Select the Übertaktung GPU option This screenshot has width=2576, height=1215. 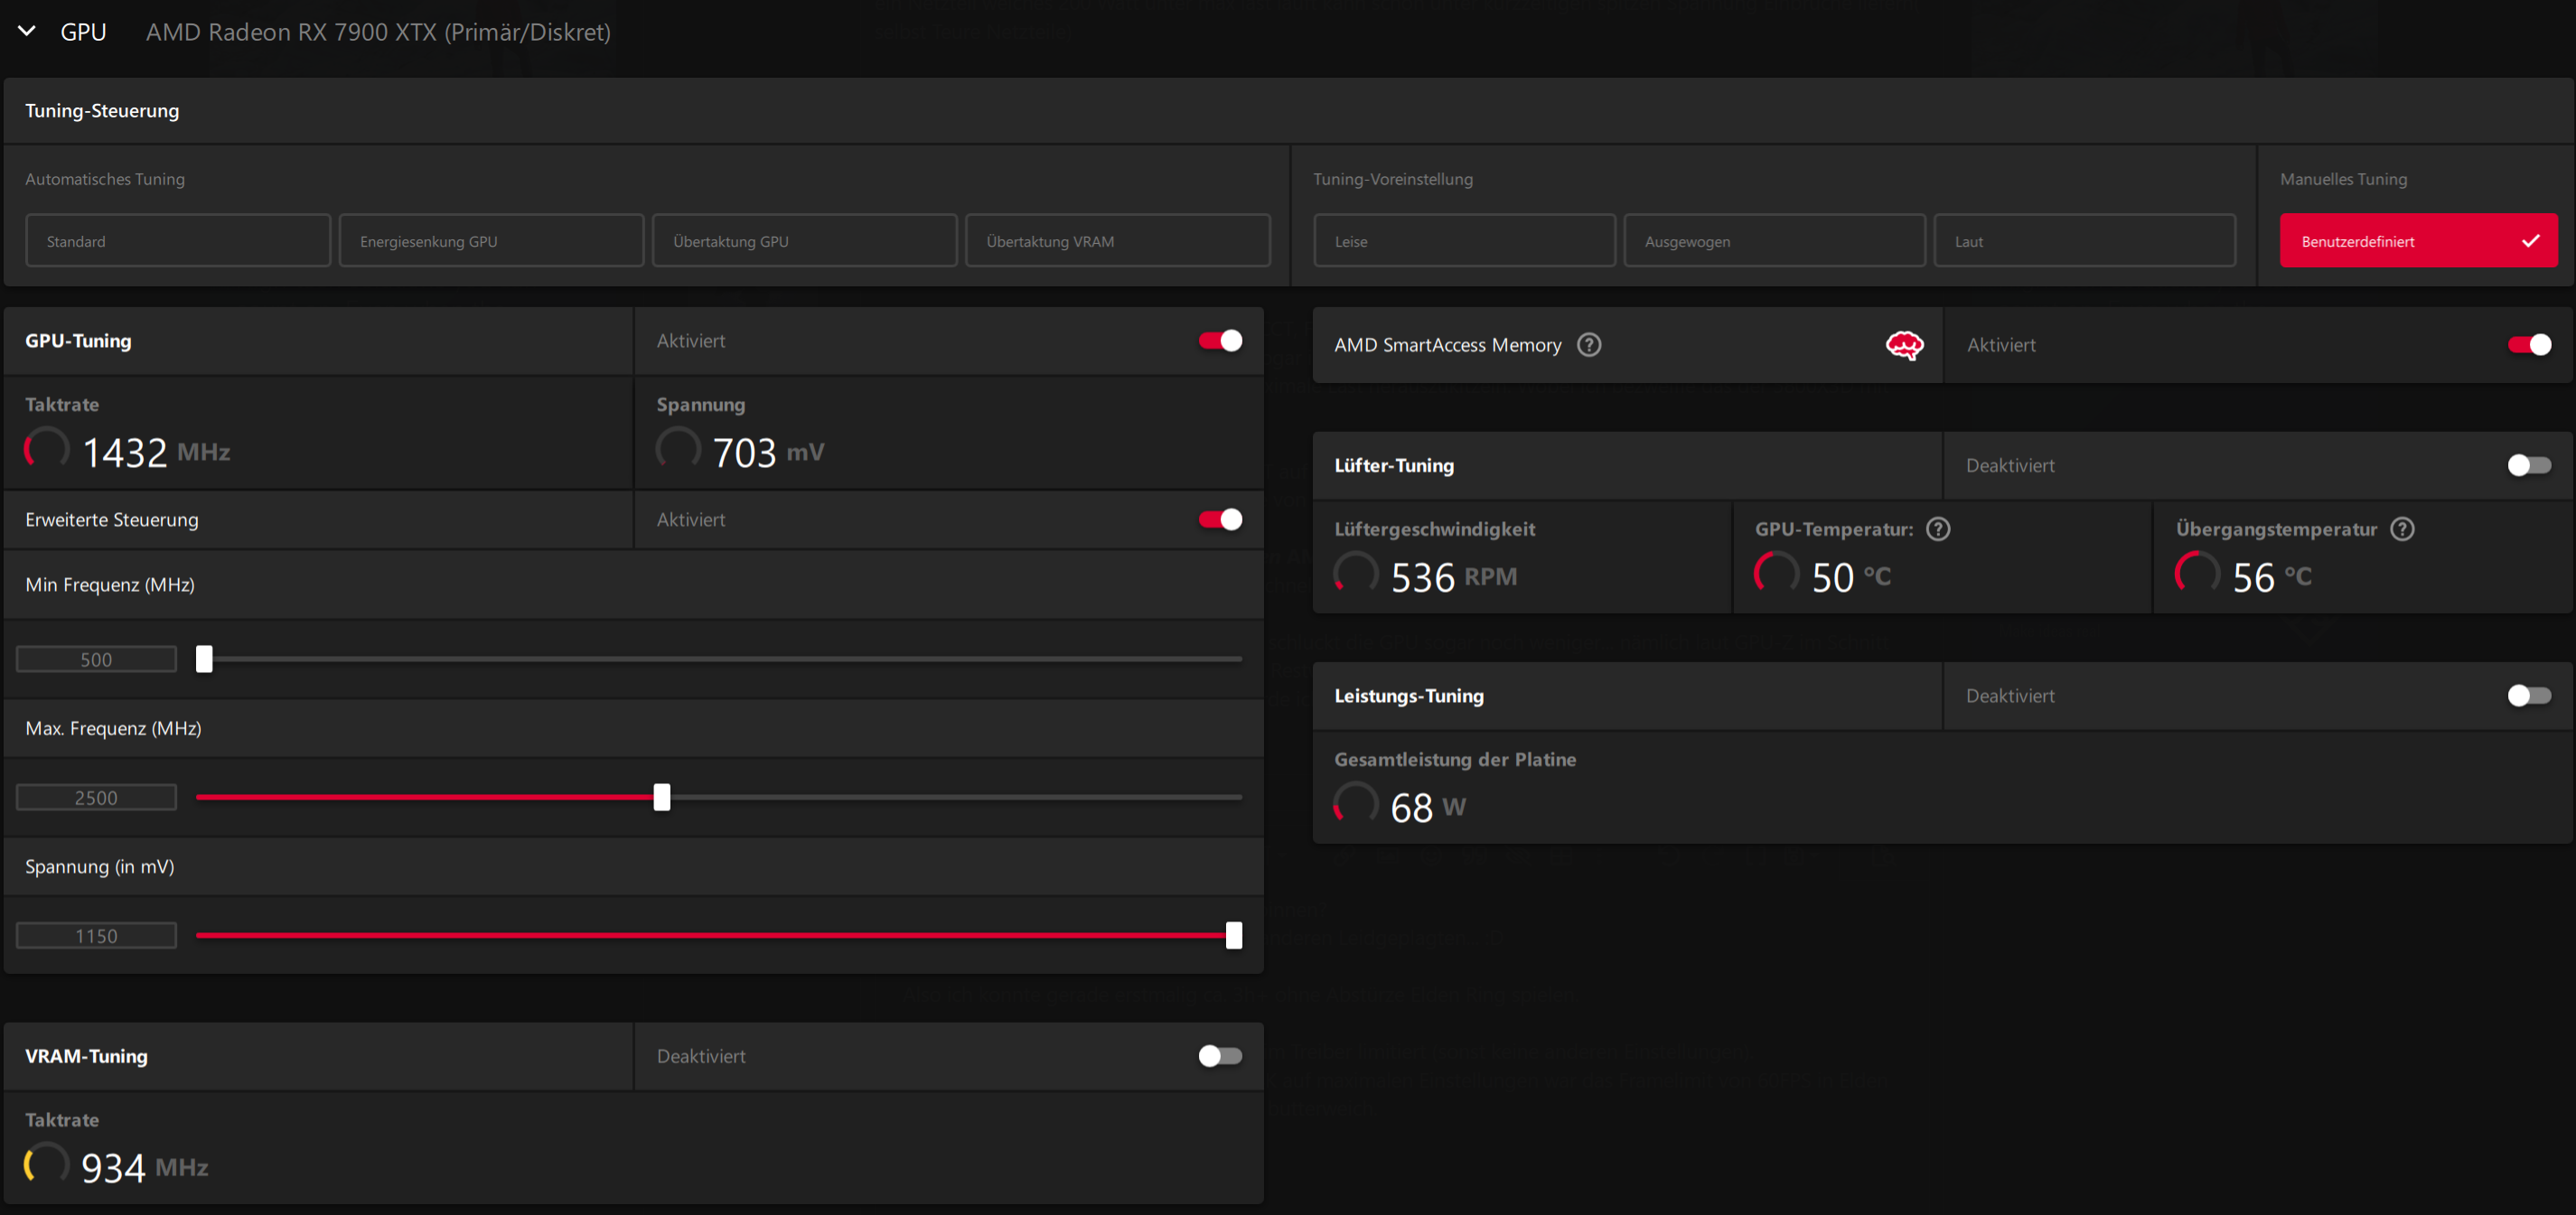tap(804, 240)
